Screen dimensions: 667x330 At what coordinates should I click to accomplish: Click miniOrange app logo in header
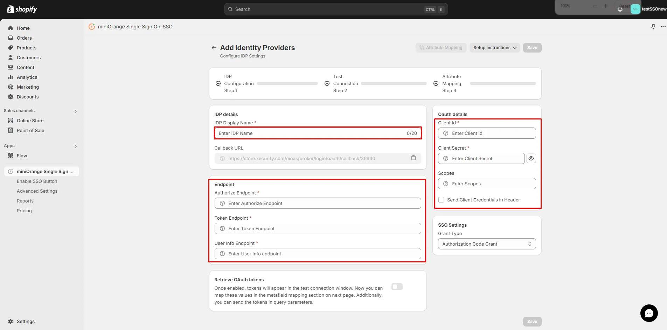coord(92,27)
